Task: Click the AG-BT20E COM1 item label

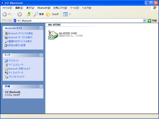Action: (68, 33)
